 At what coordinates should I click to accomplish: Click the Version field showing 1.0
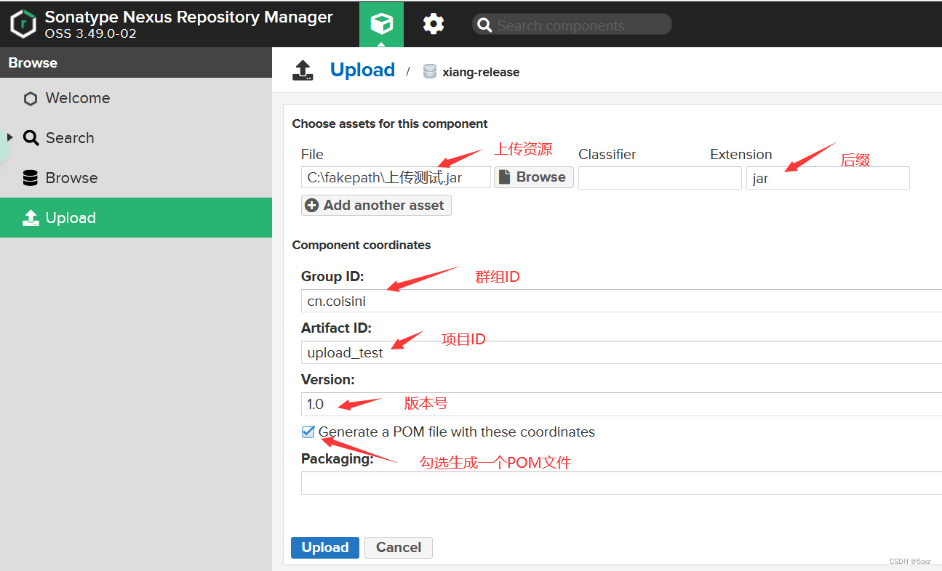621,404
